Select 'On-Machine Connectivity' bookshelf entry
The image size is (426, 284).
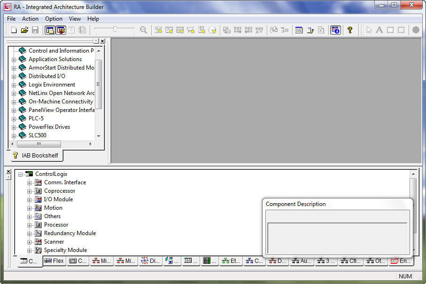(61, 102)
